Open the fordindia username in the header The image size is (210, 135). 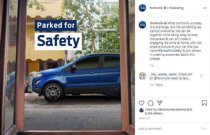(x=156, y=8)
